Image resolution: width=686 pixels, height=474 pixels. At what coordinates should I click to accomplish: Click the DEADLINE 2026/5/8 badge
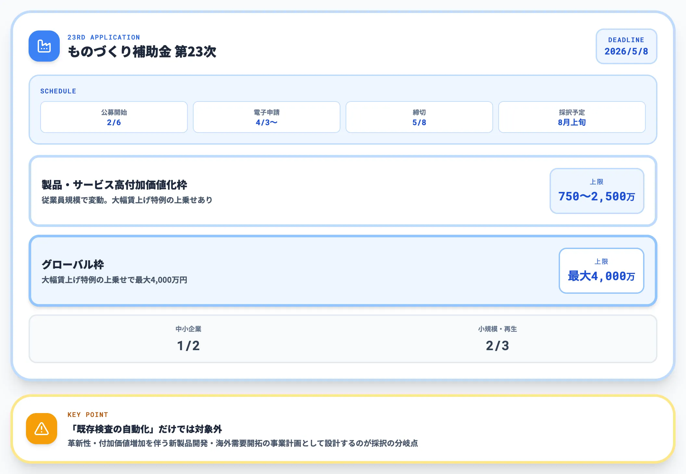626,46
